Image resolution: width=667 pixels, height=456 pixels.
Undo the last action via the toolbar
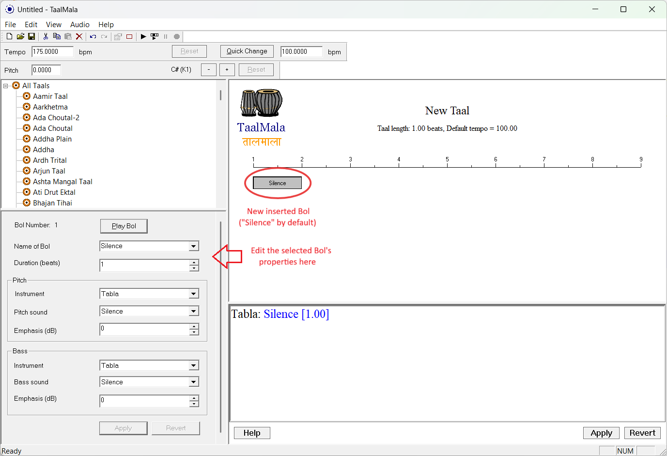[x=93, y=36]
